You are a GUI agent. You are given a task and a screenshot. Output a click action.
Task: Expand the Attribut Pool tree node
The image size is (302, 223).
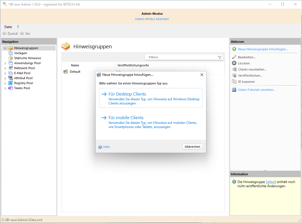coord(5,78)
